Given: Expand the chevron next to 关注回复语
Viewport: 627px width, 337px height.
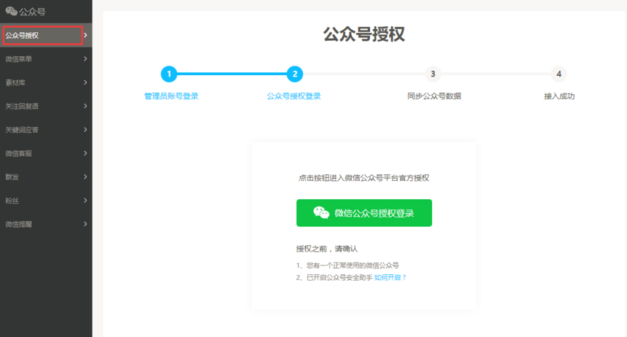Looking at the screenshot, I should (x=85, y=106).
